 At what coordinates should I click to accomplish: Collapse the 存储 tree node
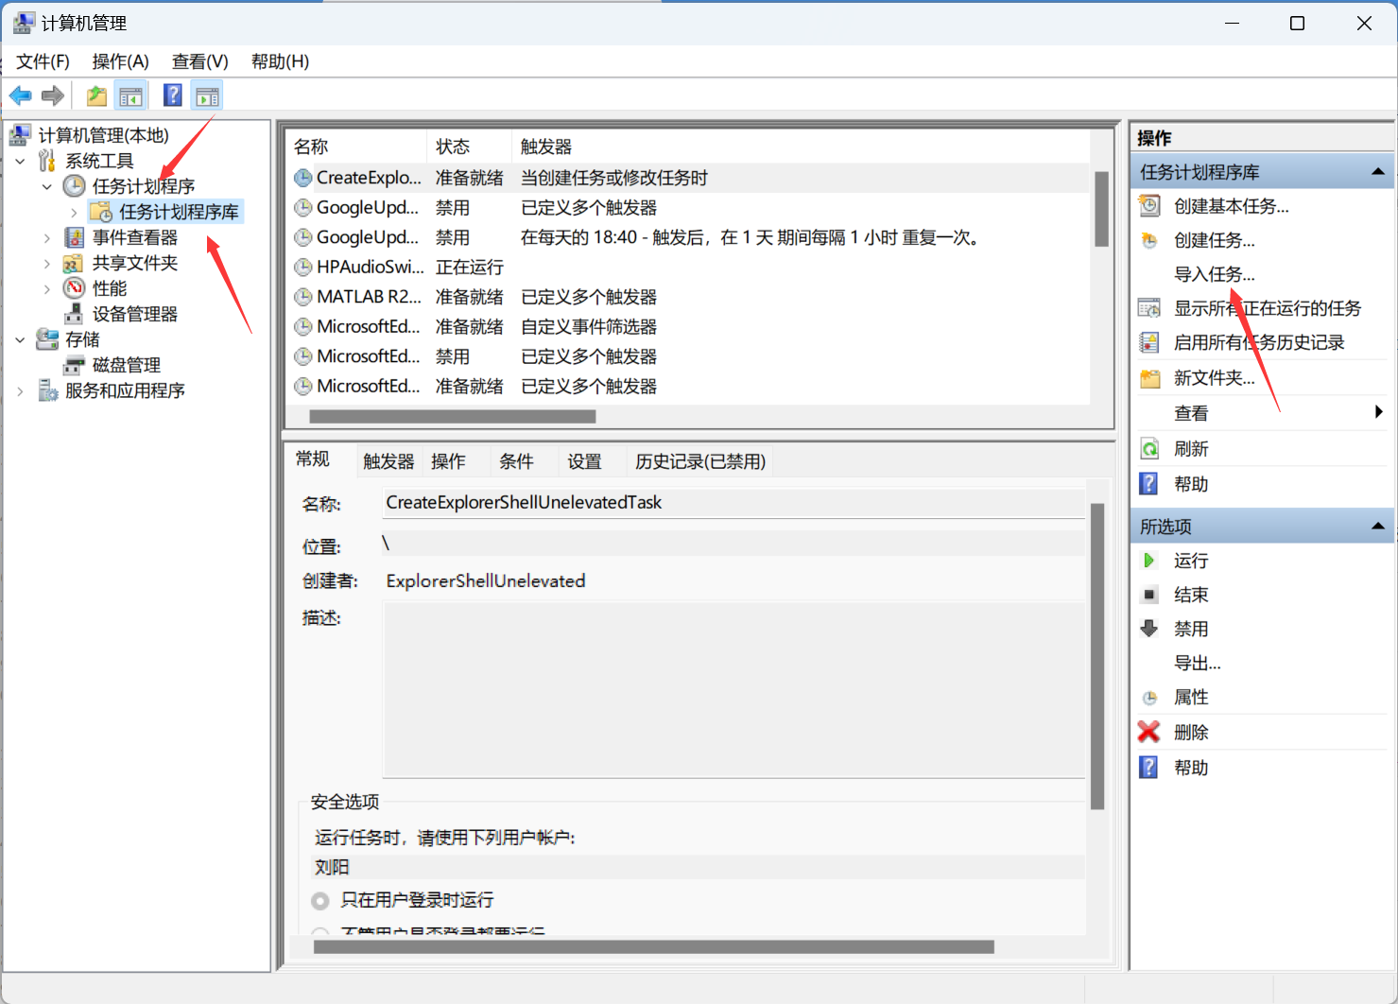pyautogui.click(x=21, y=340)
